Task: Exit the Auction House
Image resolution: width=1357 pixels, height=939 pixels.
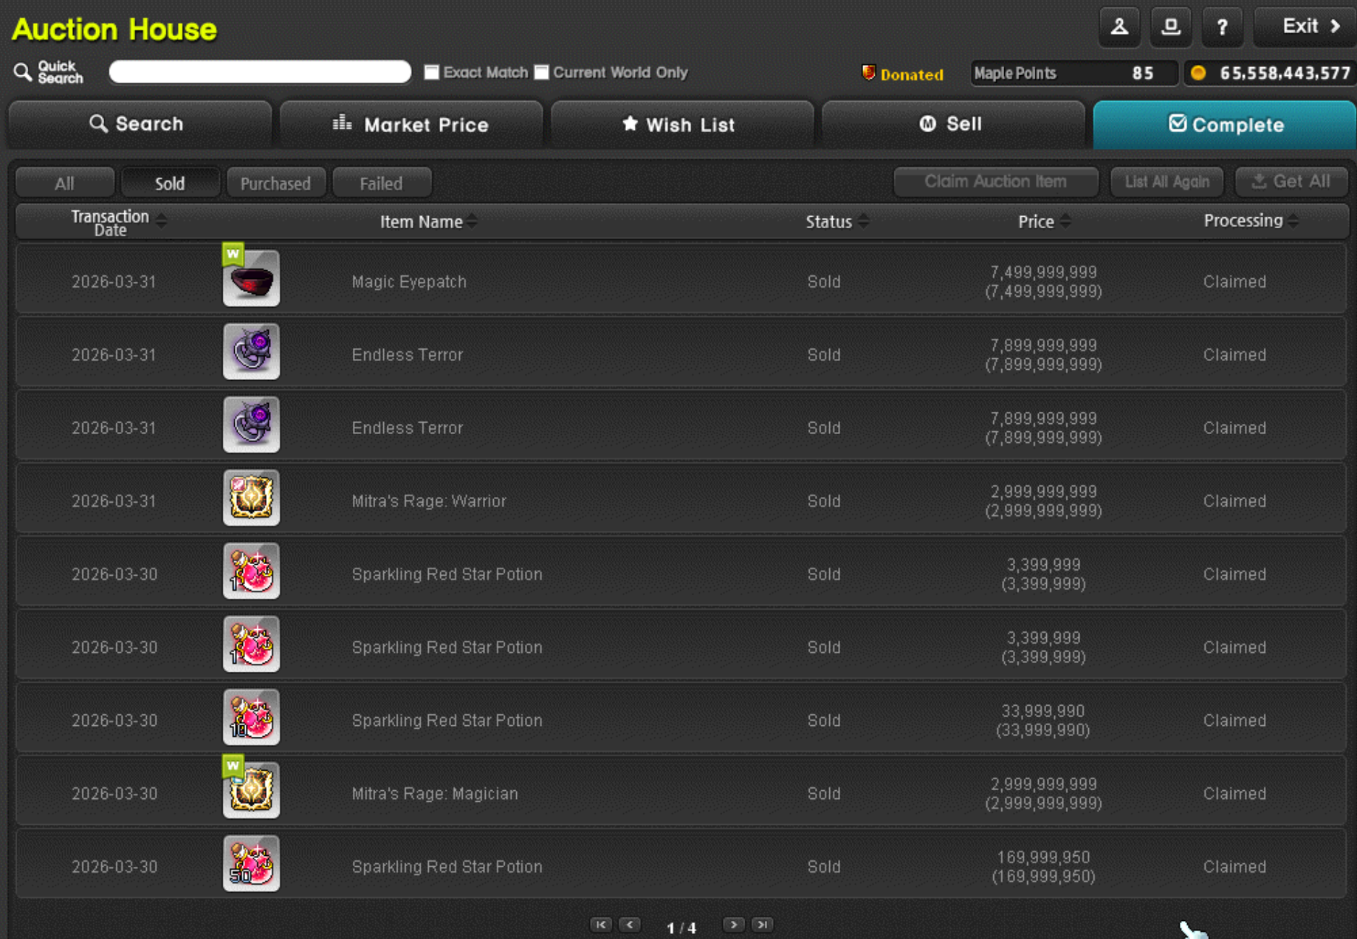Action: (x=1305, y=27)
